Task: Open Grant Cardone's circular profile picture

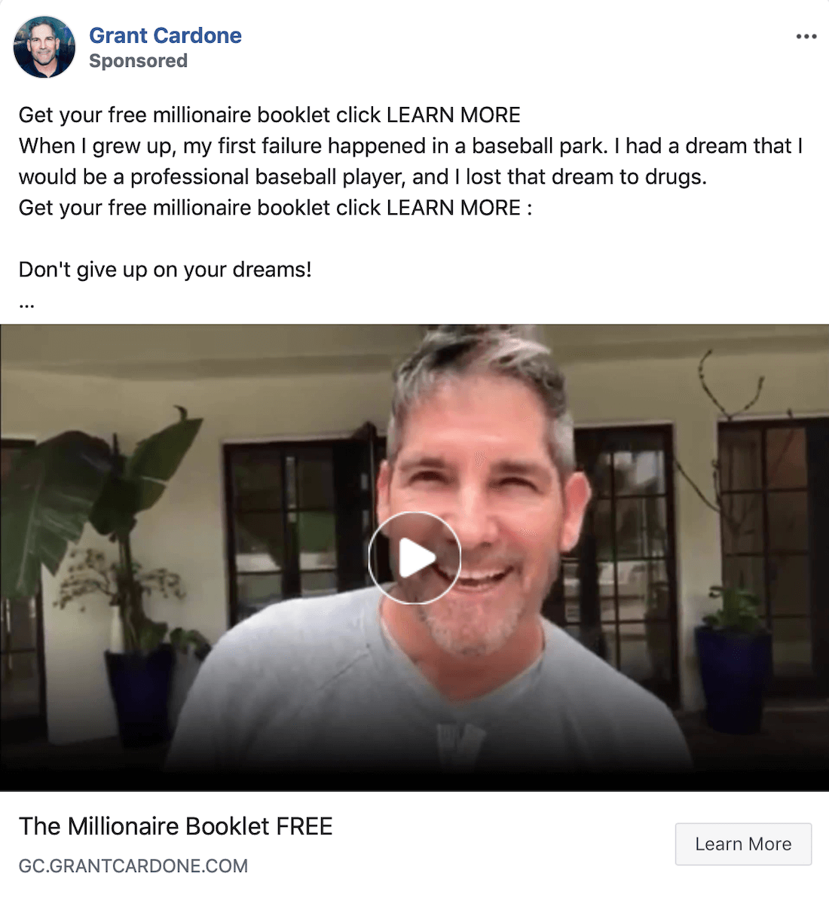Action: [44, 47]
